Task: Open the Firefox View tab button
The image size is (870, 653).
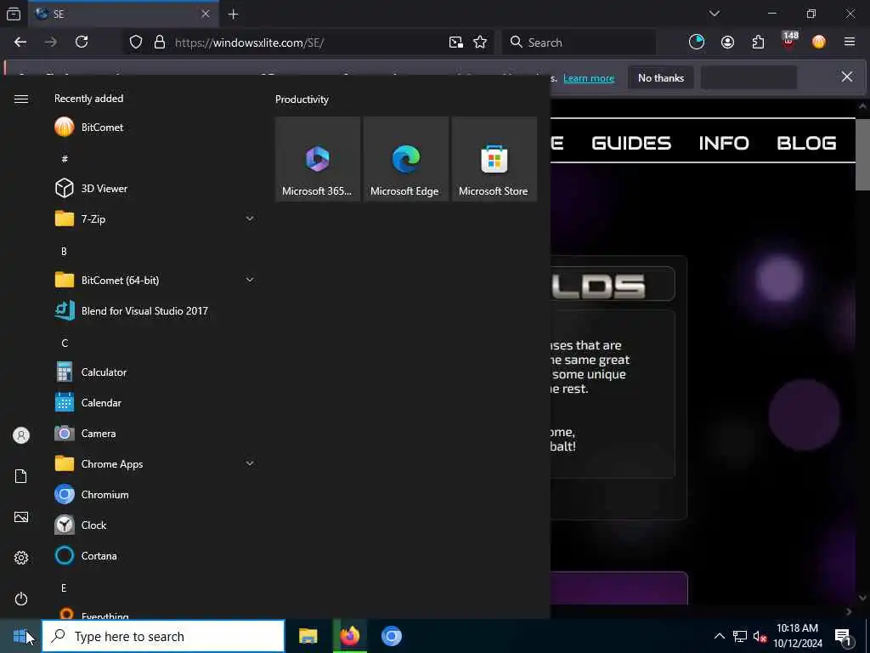Action: point(14,14)
